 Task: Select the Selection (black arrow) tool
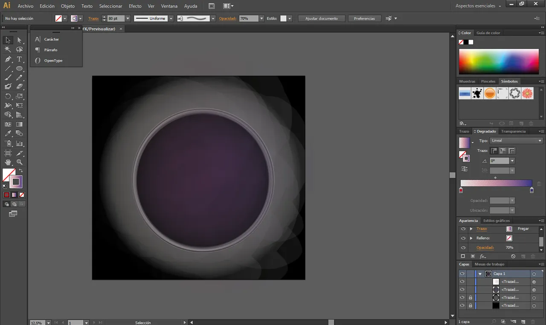click(x=8, y=40)
